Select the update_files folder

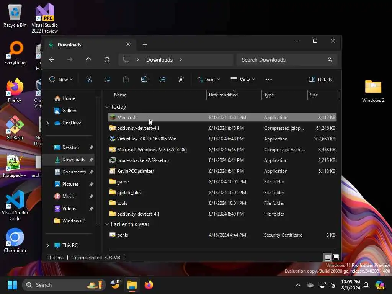(222, 193)
